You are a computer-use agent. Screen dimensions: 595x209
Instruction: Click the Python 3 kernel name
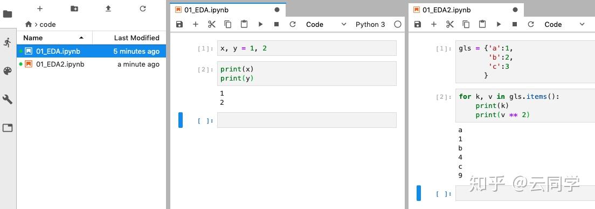point(370,24)
